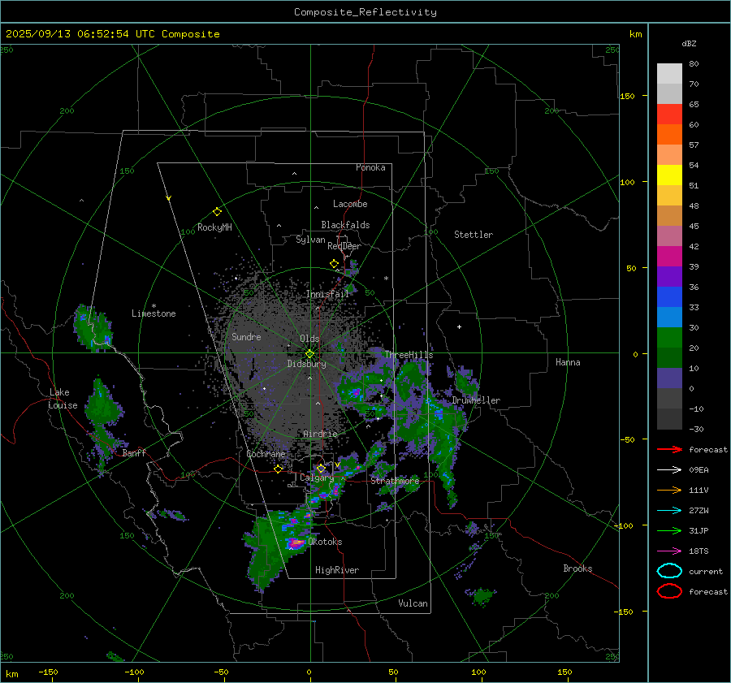This screenshot has width=731, height=683.
Task: Click the Sylvan label on map
Action: 310,240
